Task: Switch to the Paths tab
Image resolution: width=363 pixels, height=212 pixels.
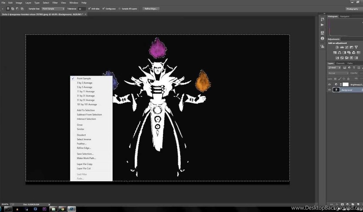Action: click(350, 63)
